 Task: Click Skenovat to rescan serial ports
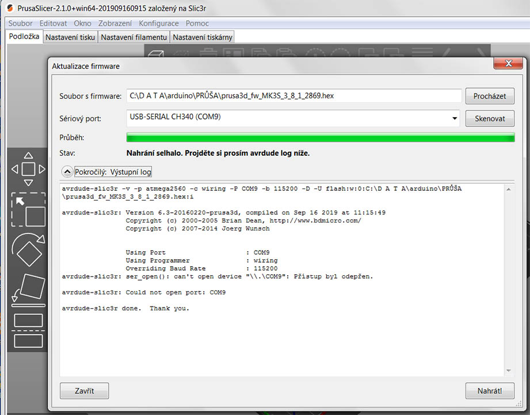click(489, 118)
